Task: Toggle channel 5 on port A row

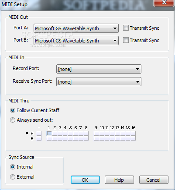Action: coord(70,134)
